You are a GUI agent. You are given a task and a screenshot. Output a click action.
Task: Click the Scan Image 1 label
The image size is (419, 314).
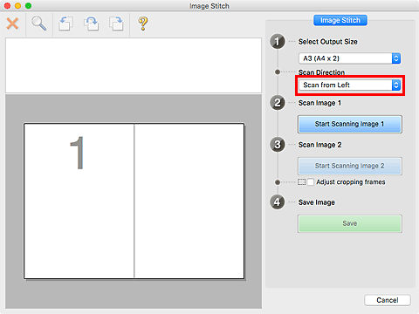[319, 103]
